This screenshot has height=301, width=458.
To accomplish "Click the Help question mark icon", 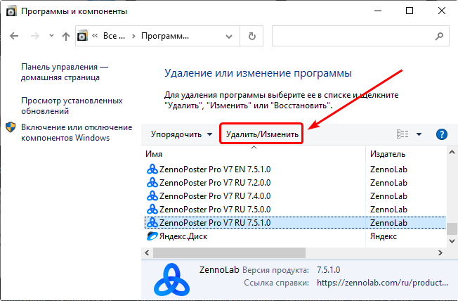I will pos(442,134).
